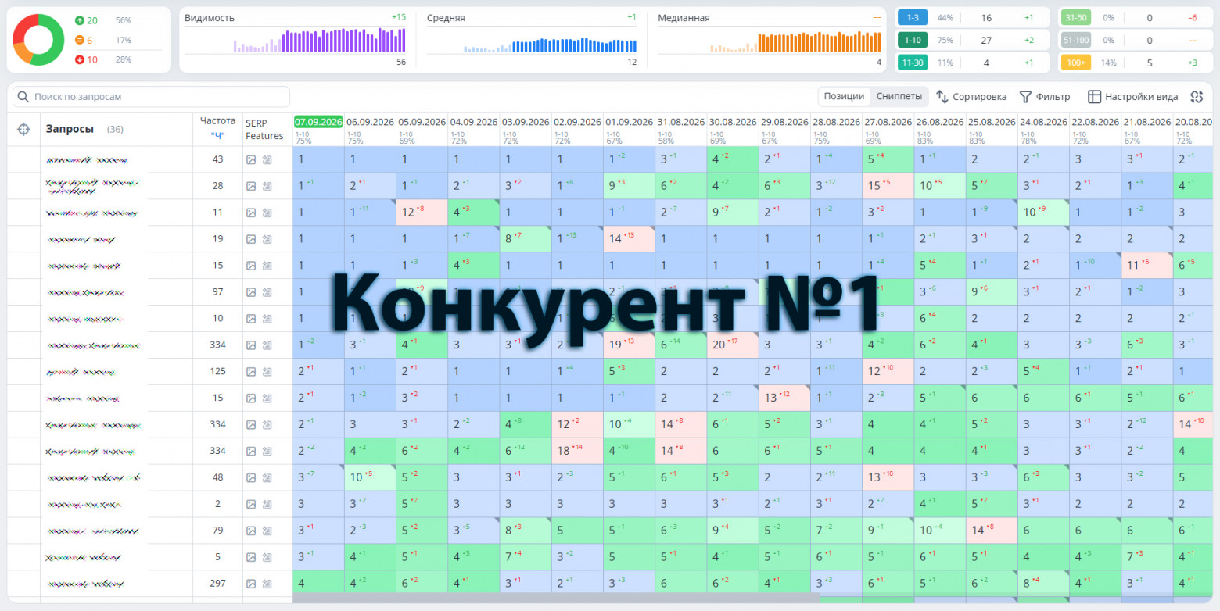Toggle the 31-50 position range badge
Viewport: 1220px width, 611px height.
click(x=1076, y=17)
